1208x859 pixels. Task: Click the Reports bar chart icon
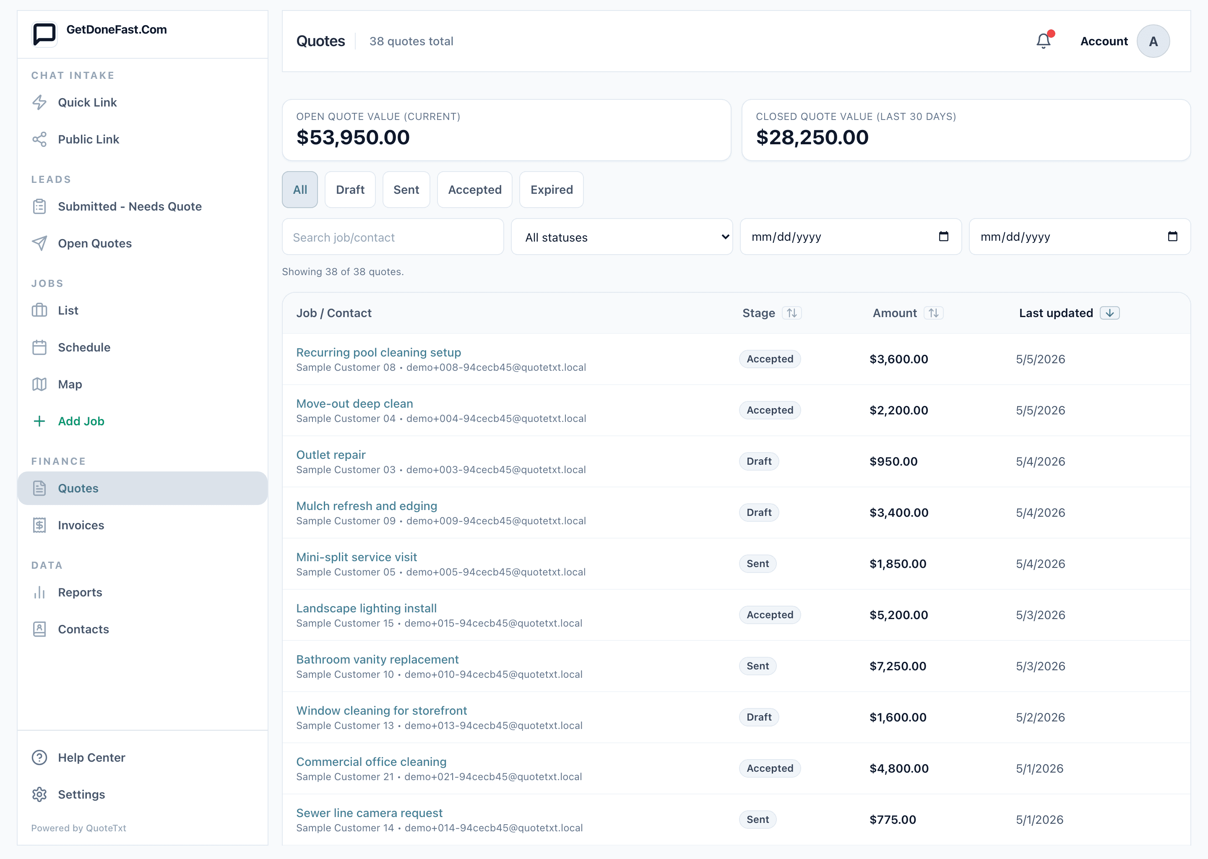pyautogui.click(x=40, y=592)
